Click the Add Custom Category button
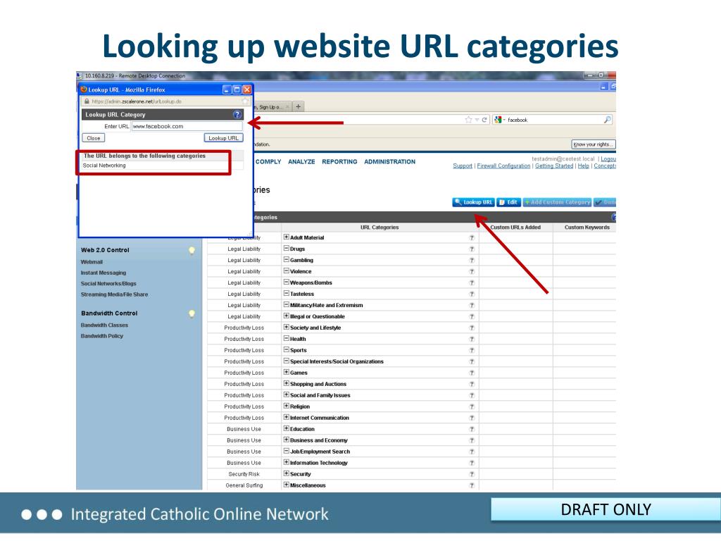Screen dimensions: 721x541 click(x=558, y=202)
